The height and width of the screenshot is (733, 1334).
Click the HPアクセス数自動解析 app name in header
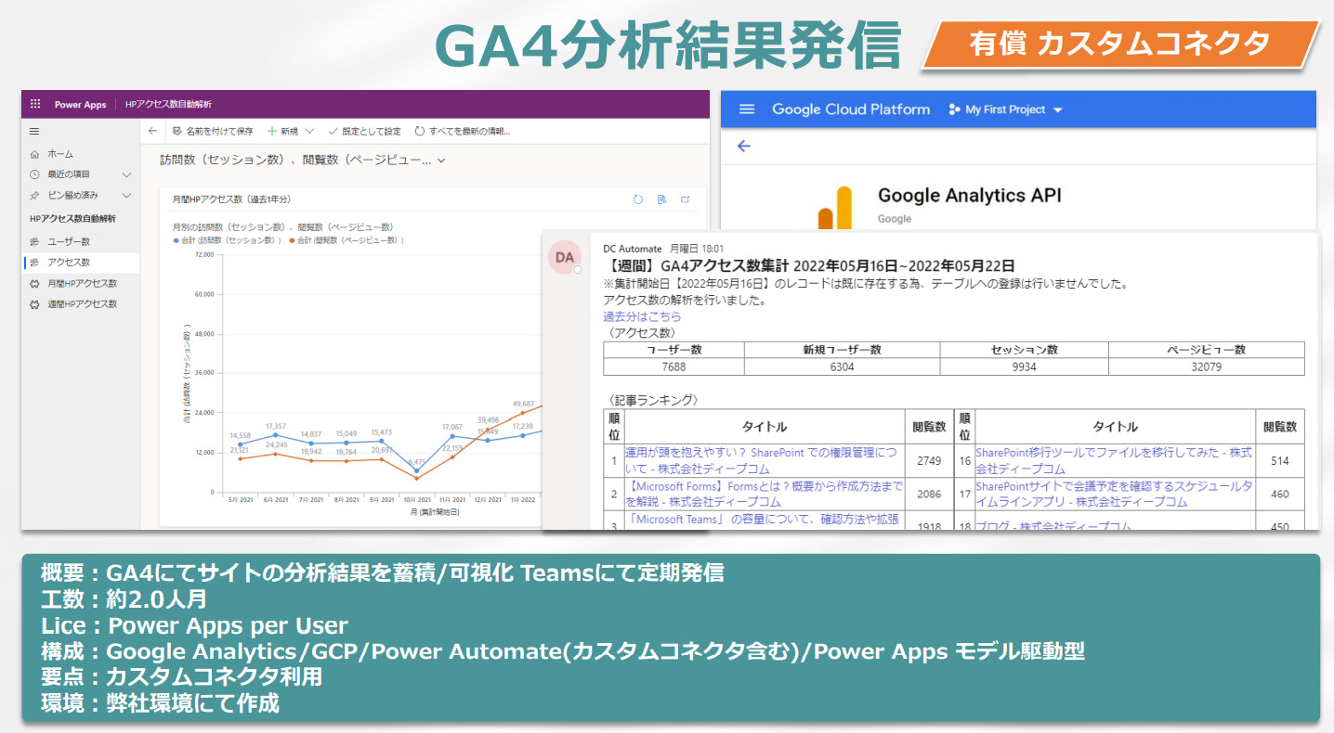pyautogui.click(x=168, y=105)
